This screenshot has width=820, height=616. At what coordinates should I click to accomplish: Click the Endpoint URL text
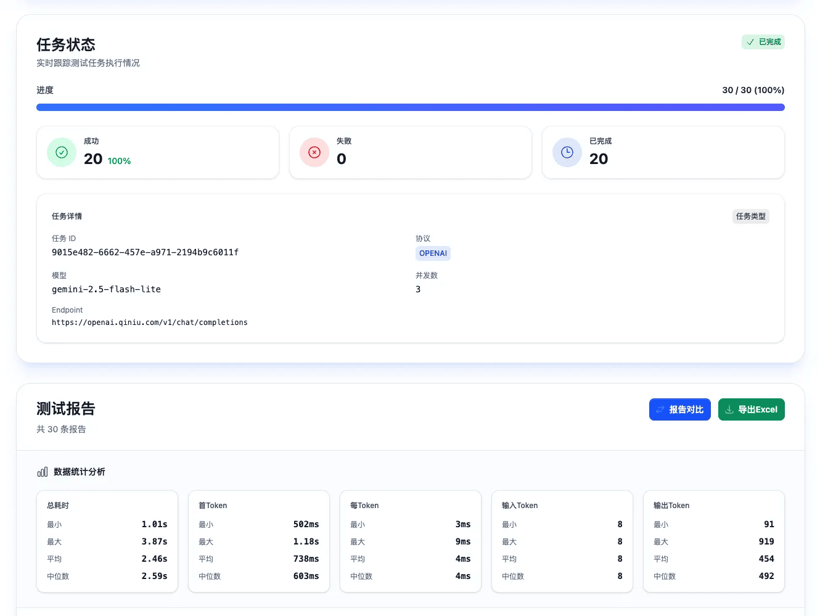(x=150, y=322)
